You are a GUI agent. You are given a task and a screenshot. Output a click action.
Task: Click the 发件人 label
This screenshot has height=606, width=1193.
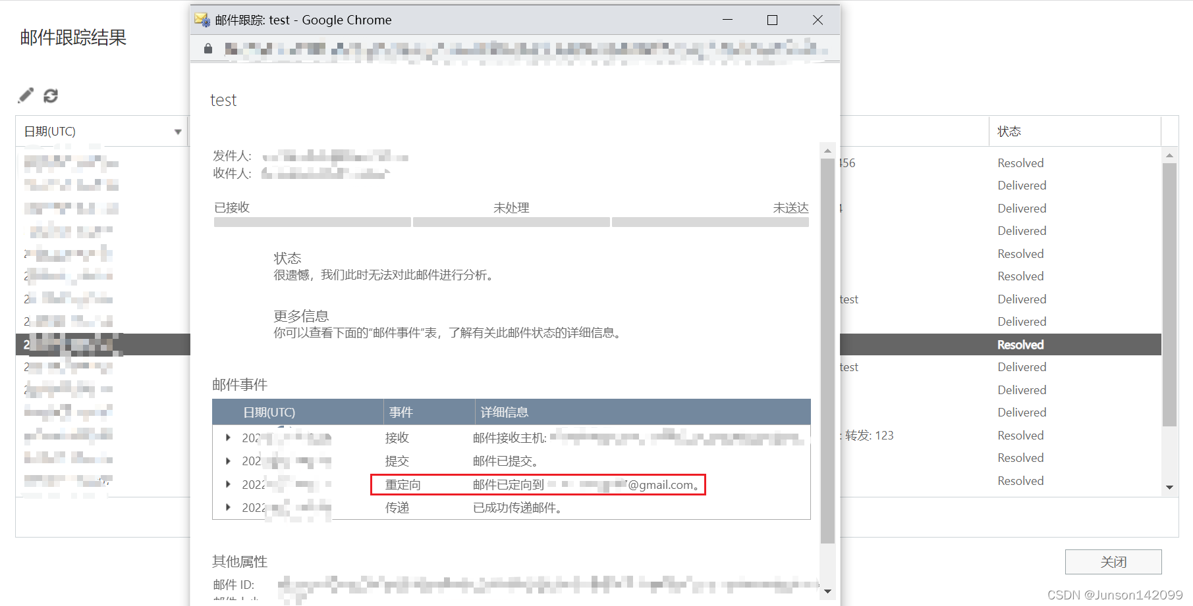[232, 156]
